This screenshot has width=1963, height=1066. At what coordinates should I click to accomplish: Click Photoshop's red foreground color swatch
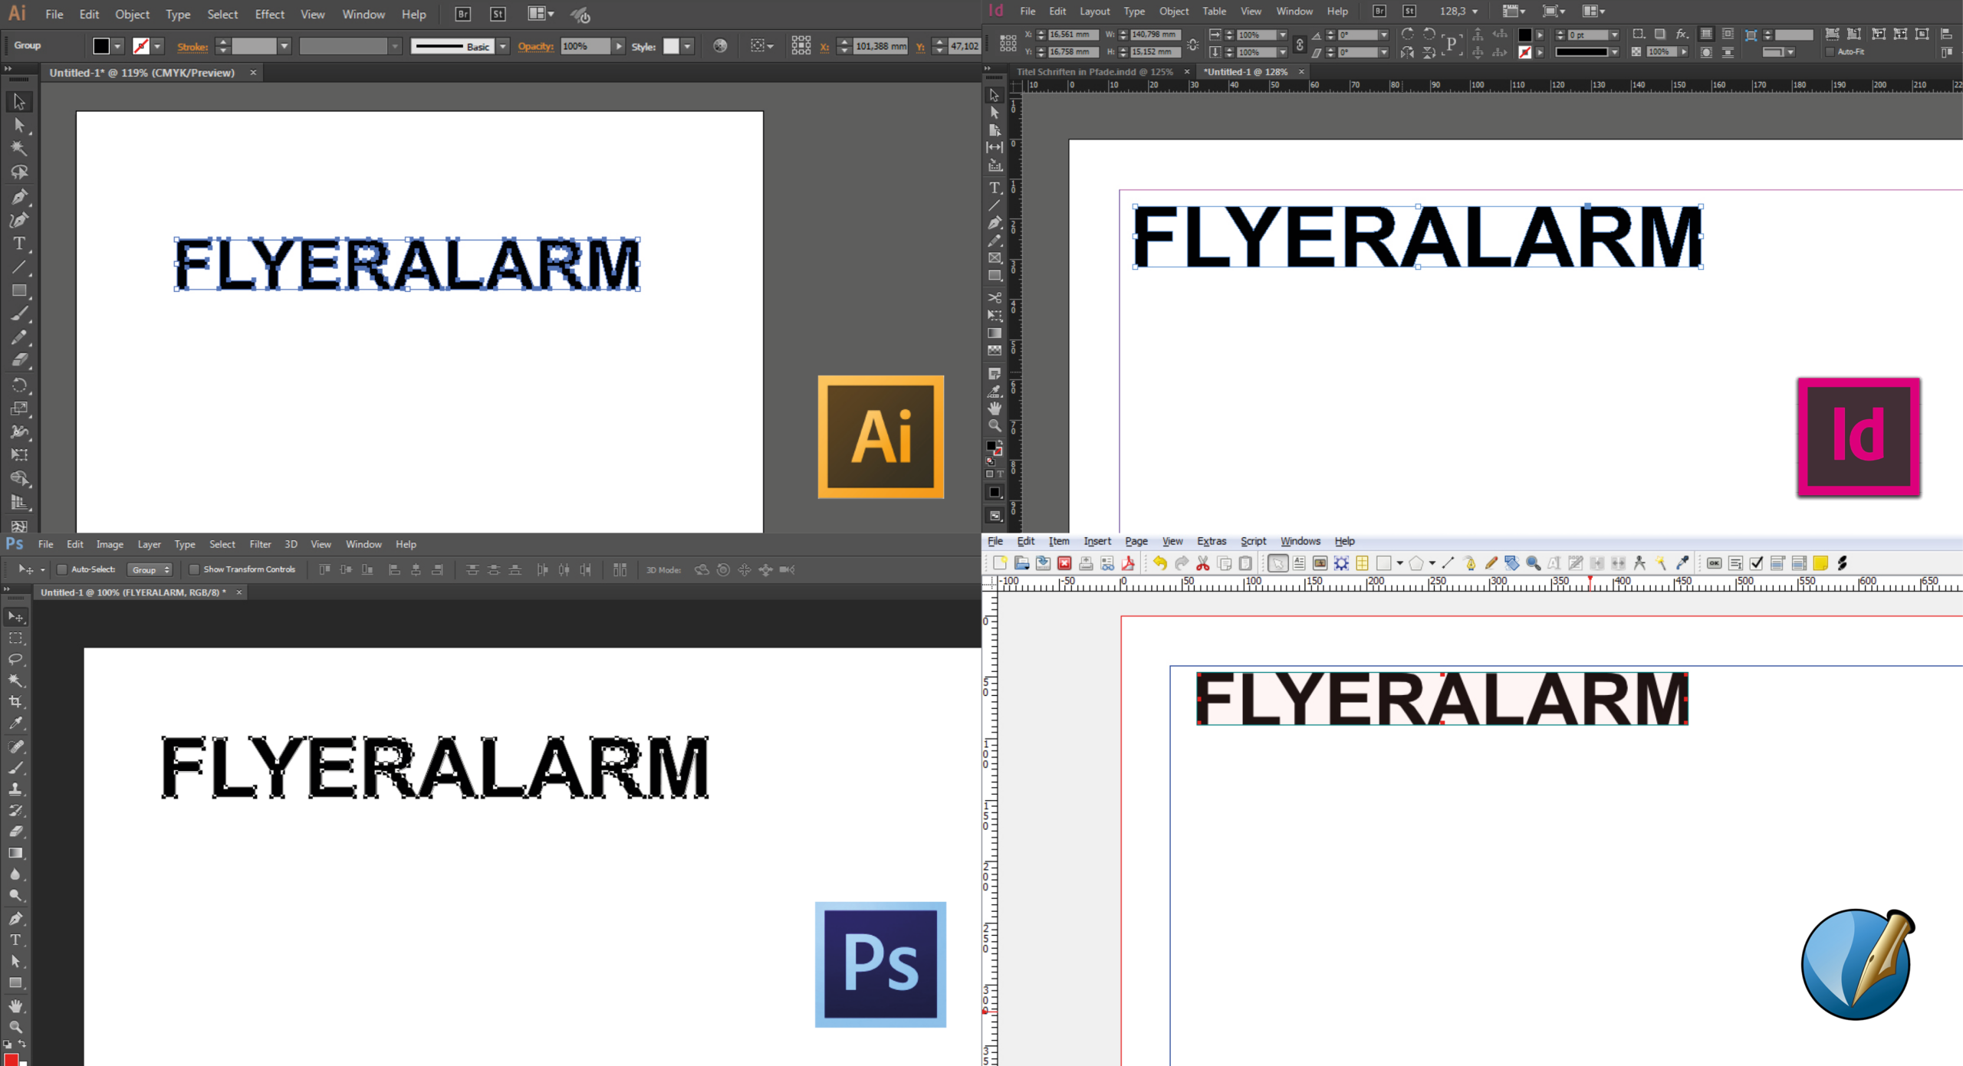[11, 1059]
